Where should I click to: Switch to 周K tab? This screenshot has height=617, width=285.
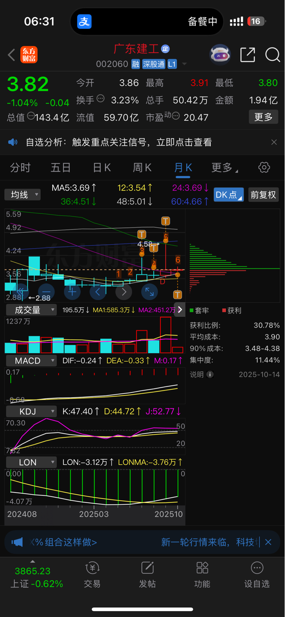pyautogui.click(x=142, y=167)
